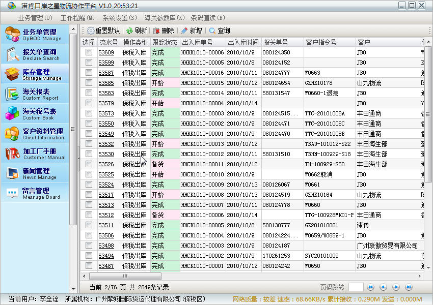This screenshot has width=433, height=305.
Task: Select the checkbox beside 53526
Action: (x=89, y=164)
